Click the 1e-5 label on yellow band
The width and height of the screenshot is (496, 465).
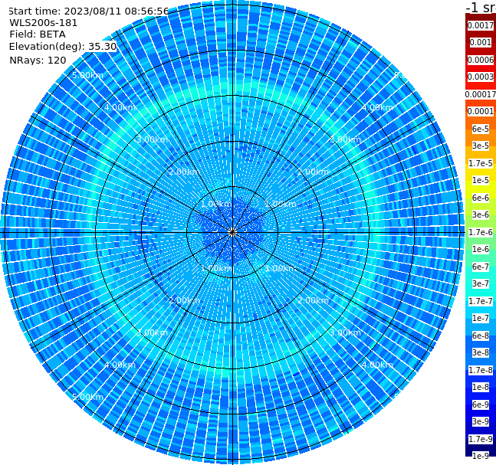[481, 180]
